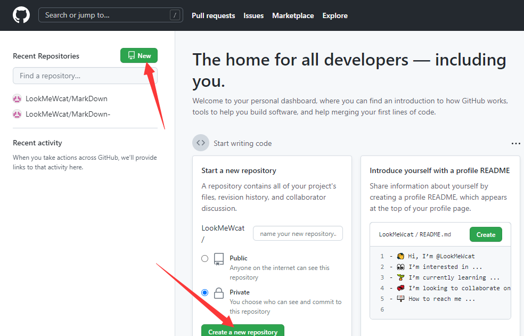Click the Public repository book icon
524x336 pixels.
pyautogui.click(x=219, y=259)
